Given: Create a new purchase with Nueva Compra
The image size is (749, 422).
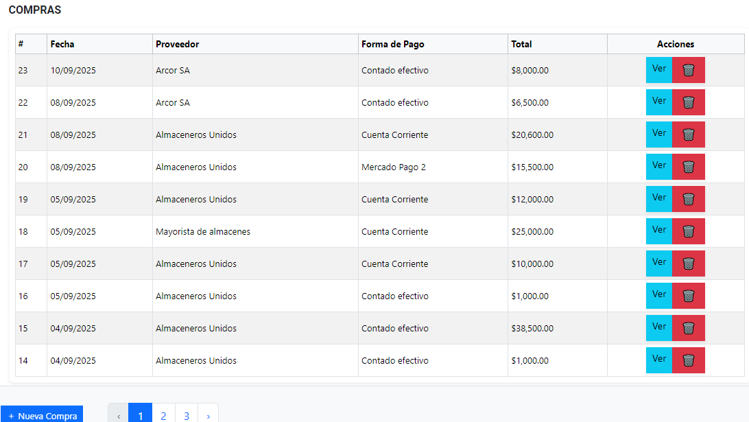Looking at the screenshot, I should 42,415.
